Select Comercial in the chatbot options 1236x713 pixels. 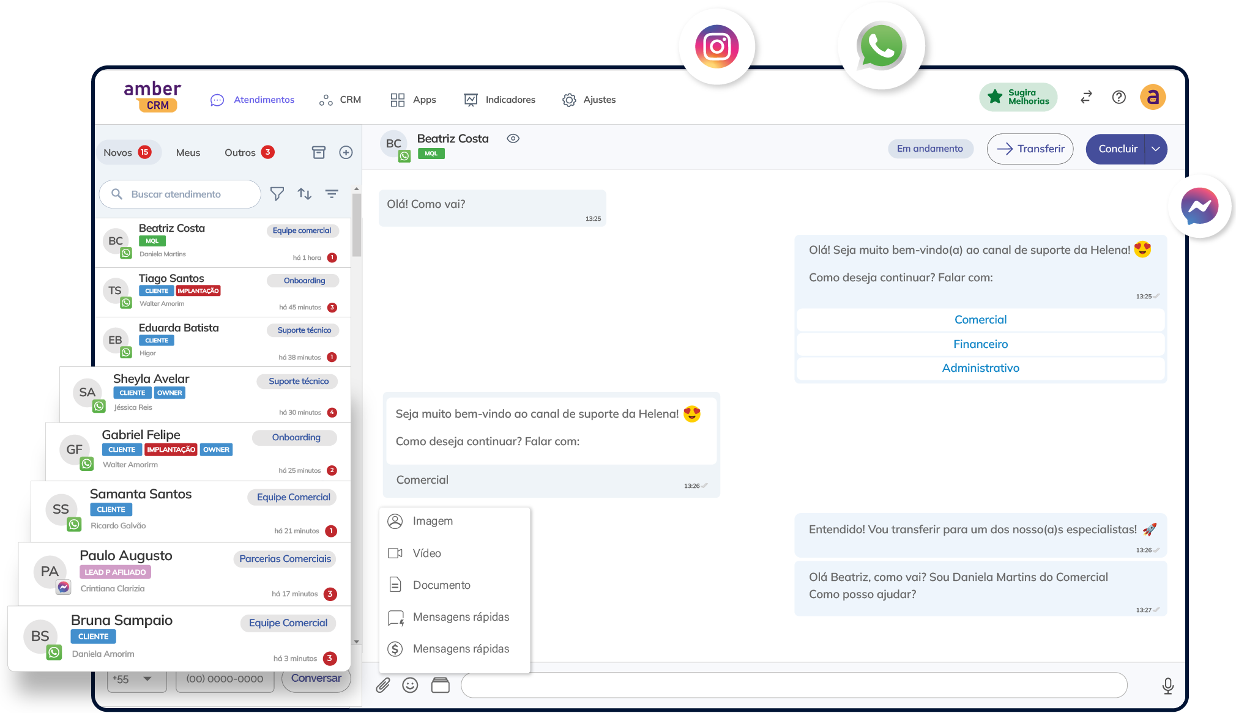click(x=980, y=319)
